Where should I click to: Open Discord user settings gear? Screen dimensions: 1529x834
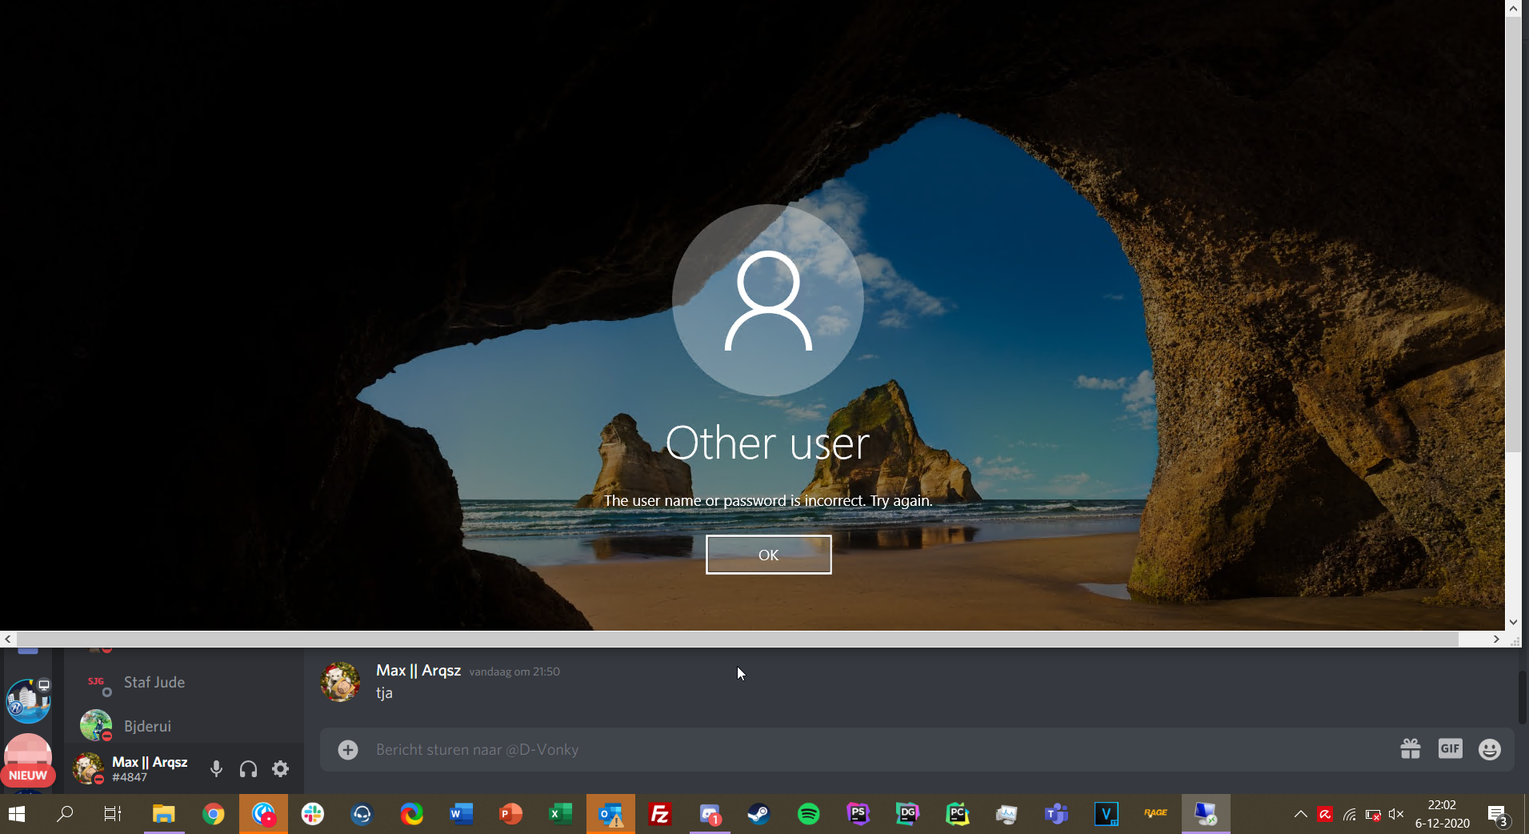pyautogui.click(x=280, y=769)
